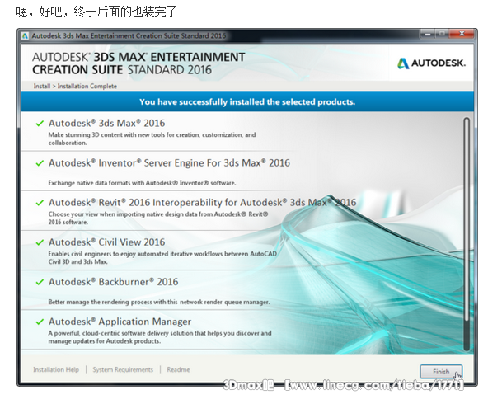Click the Installation Complete breadcrumb
Screen dimensions: 488x399
click(x=87, y=86)
